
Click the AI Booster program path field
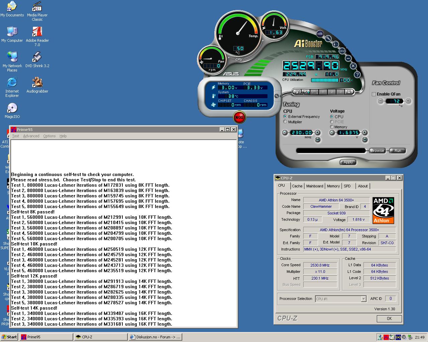pyautogui.click(x=331, y=151)
